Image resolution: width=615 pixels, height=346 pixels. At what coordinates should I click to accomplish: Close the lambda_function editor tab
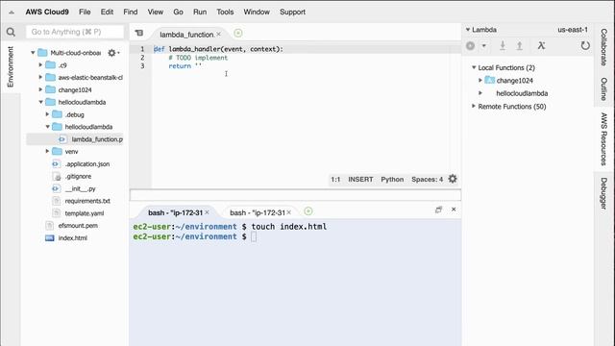[x=219, y=35]
